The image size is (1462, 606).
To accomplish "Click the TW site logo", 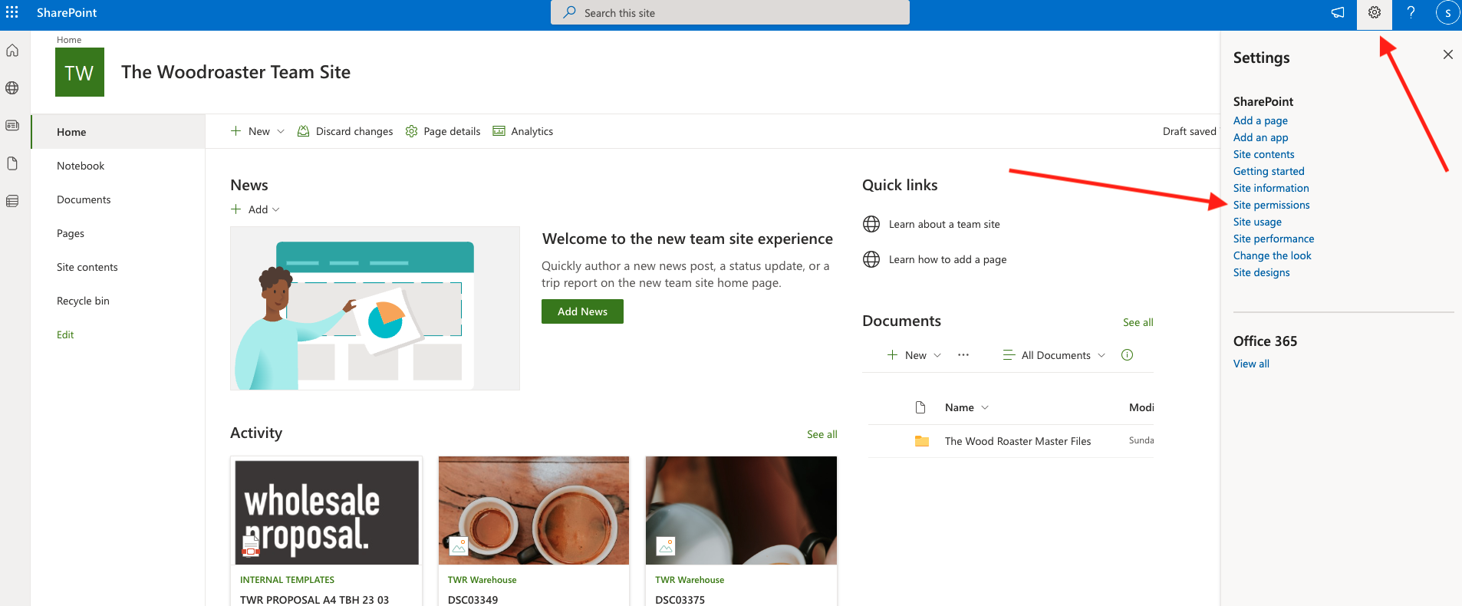I will [x=80, y=72].
